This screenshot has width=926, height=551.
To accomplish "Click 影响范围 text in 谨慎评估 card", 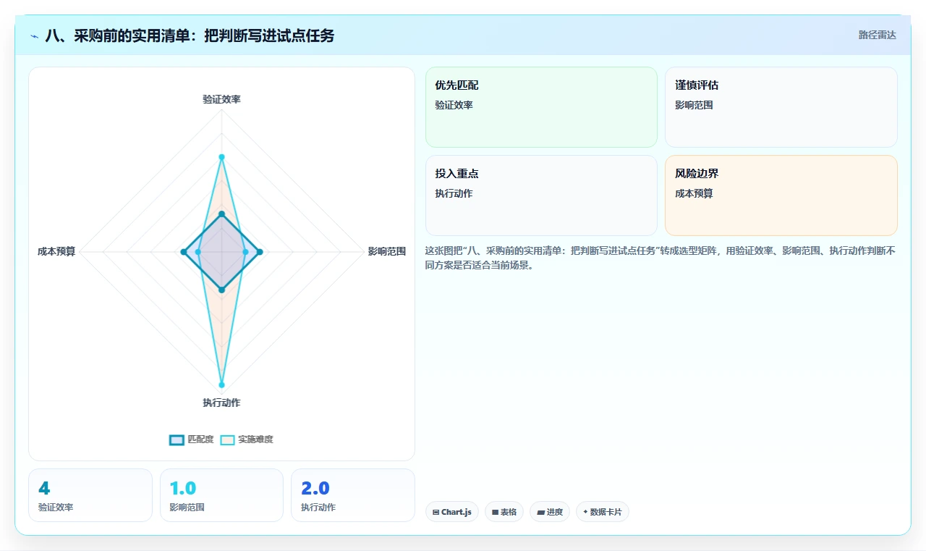I will (x=694, y=105).
